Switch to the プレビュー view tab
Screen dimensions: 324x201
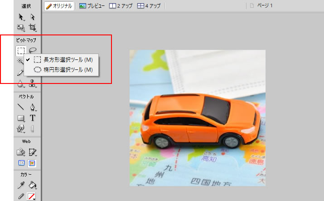tap(92, 6)
